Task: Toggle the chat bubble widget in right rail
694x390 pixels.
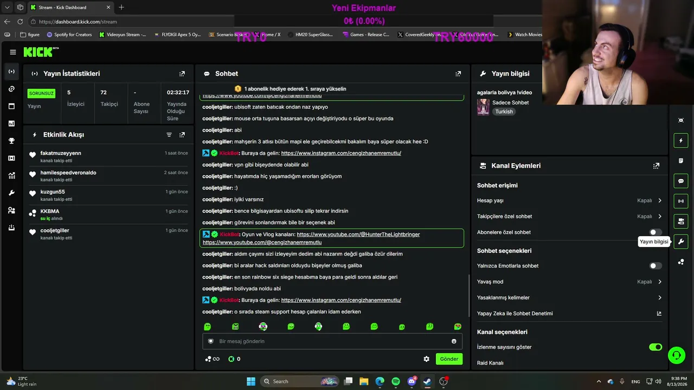Action: click(x=681, y=181)
